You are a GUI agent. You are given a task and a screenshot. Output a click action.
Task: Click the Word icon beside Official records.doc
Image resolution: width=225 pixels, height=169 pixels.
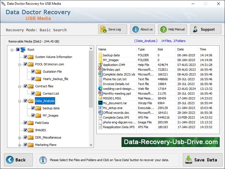pos(100,113)
